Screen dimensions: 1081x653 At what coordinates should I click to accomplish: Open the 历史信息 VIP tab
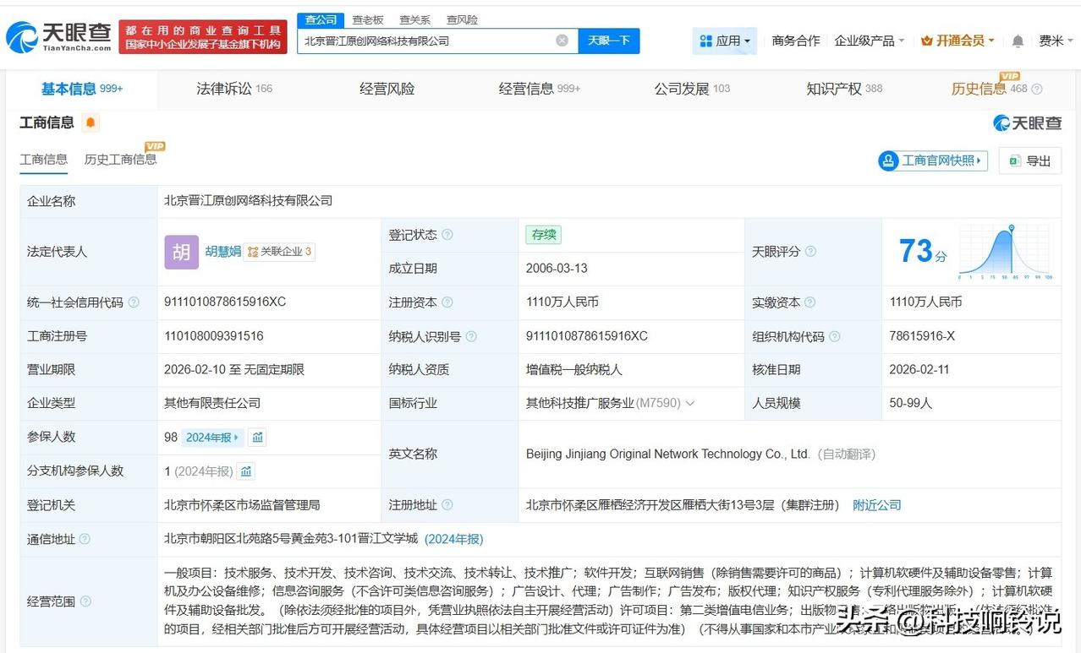click(989, 89)
